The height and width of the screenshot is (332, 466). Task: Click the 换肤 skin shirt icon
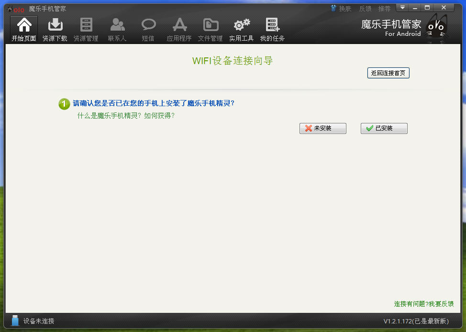coord(333,8)
